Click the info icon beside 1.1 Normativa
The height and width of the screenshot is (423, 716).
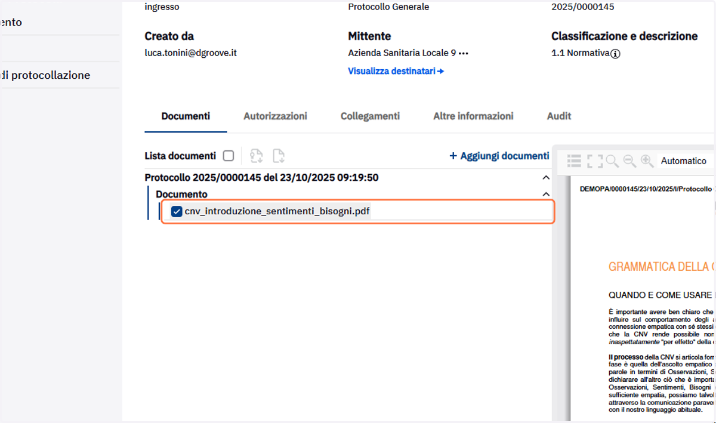click(616, 54)
